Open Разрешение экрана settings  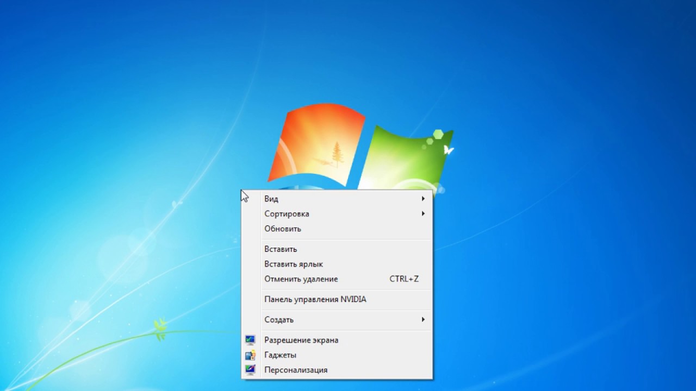click(x=337, y=340)
